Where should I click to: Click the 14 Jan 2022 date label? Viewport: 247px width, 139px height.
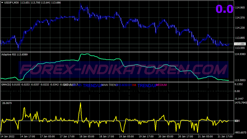pyautogui.click(x=8, y=136)
